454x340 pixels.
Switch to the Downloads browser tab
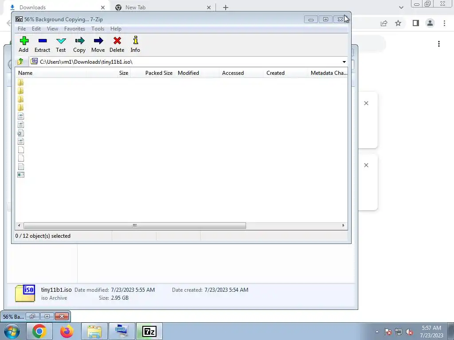pyautogui.click(x=55, y=8)
